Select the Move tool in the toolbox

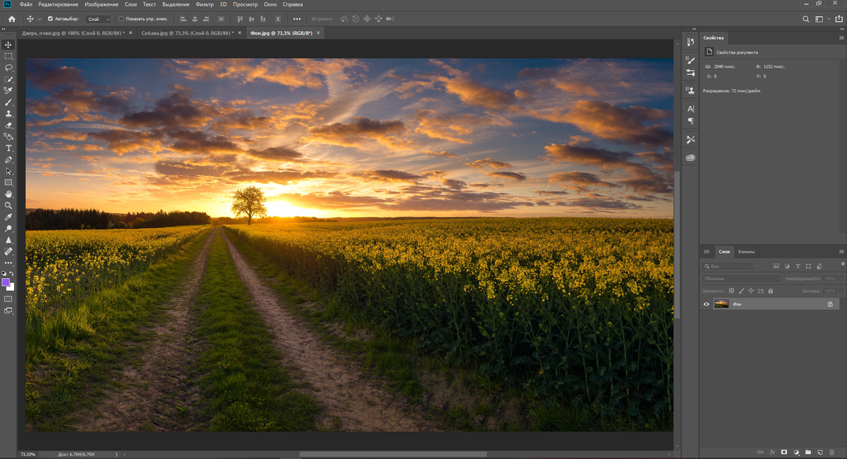pyautogui.click(x=8, y=44)
